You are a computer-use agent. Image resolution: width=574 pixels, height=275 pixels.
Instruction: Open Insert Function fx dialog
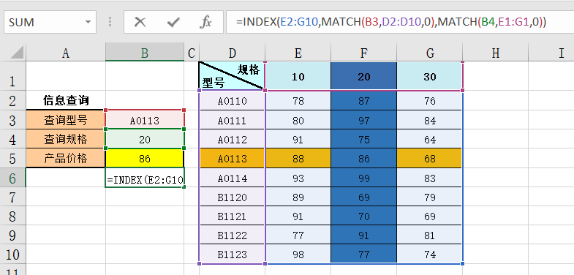205,23
